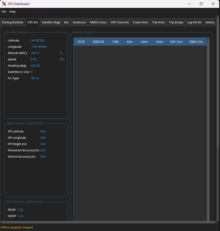Image resolution: width=220 pixels, height=231 pixels.
Task: Switch to the Trip History tab
Action: tap(158, 22)
